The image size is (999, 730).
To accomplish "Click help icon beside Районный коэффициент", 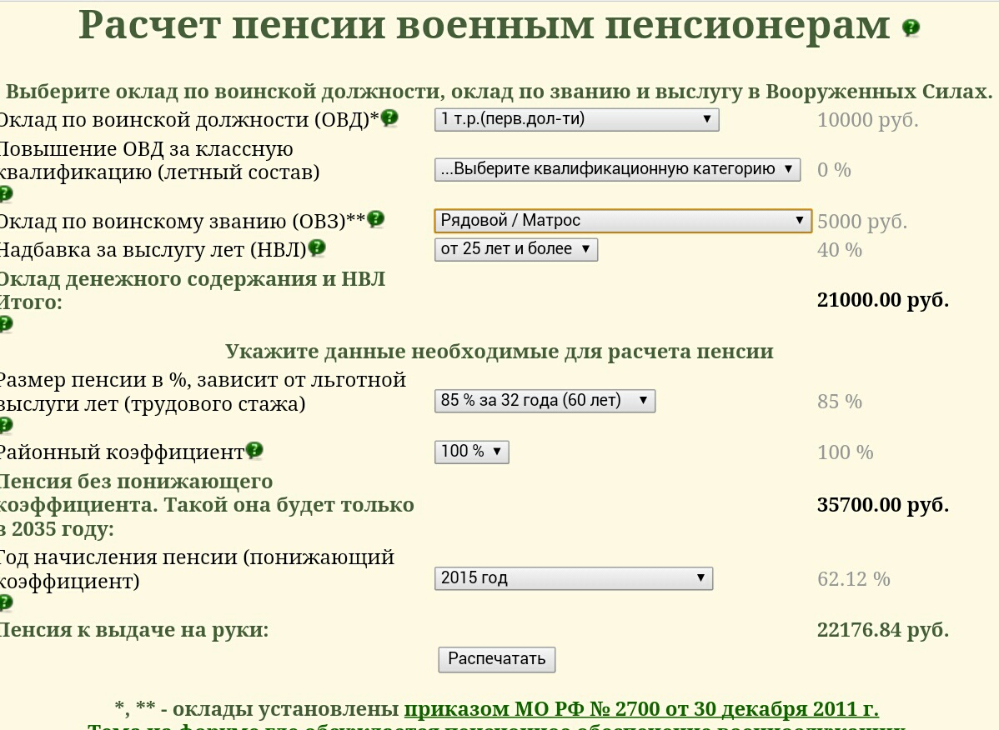I will tap(254, 451).
